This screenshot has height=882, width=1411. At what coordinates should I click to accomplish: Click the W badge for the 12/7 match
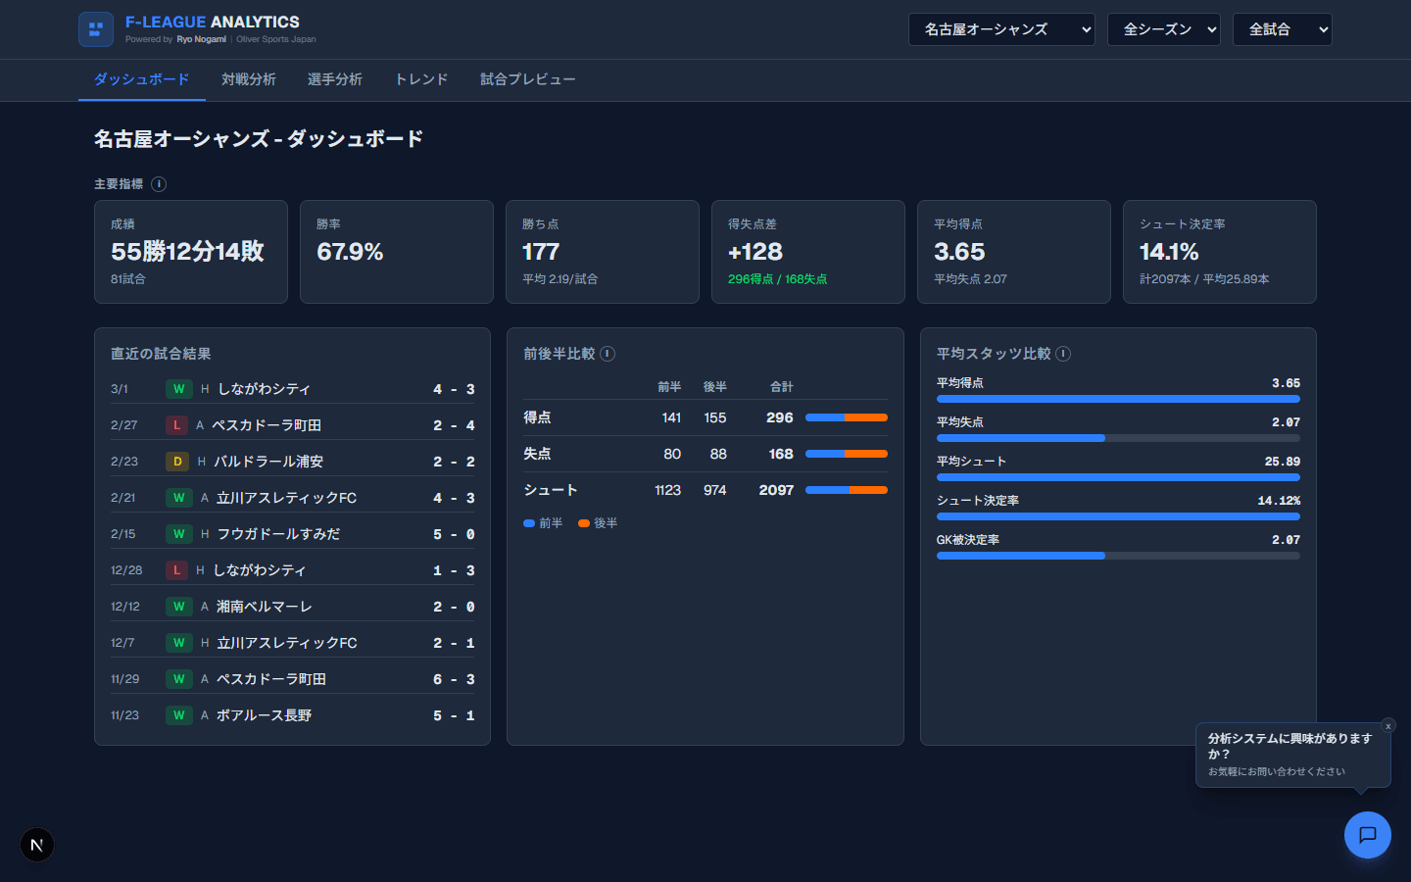coord(178,643)
